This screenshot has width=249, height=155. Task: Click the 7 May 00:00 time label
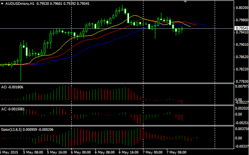click(x=153, y=152)
